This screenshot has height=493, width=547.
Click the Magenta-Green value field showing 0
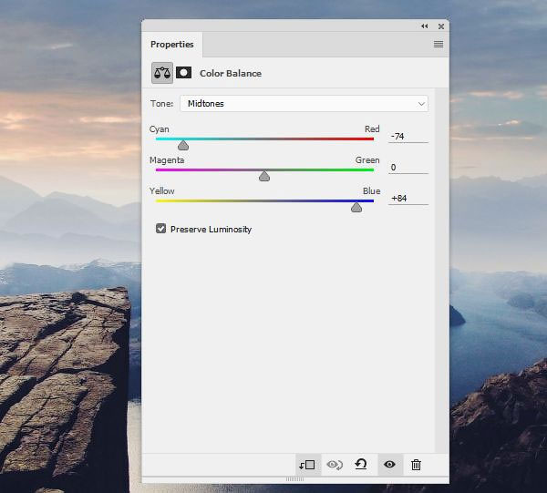408,168
